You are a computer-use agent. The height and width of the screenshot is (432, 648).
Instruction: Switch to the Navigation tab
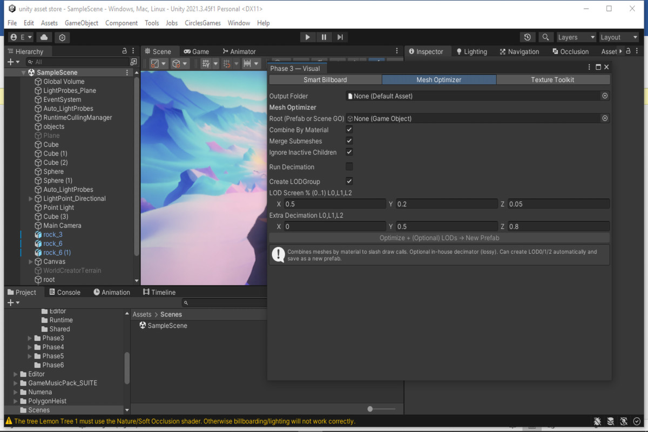[x=519, y=51]
